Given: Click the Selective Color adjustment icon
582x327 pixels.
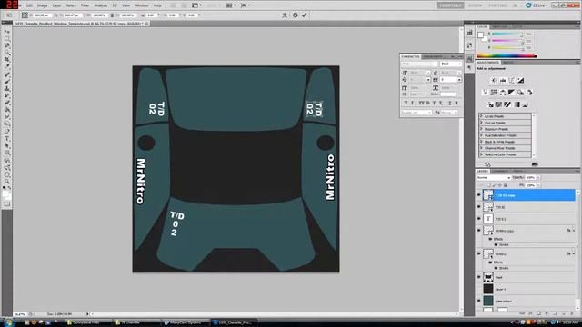Looking at the screenshot, I should pos(526,104).
